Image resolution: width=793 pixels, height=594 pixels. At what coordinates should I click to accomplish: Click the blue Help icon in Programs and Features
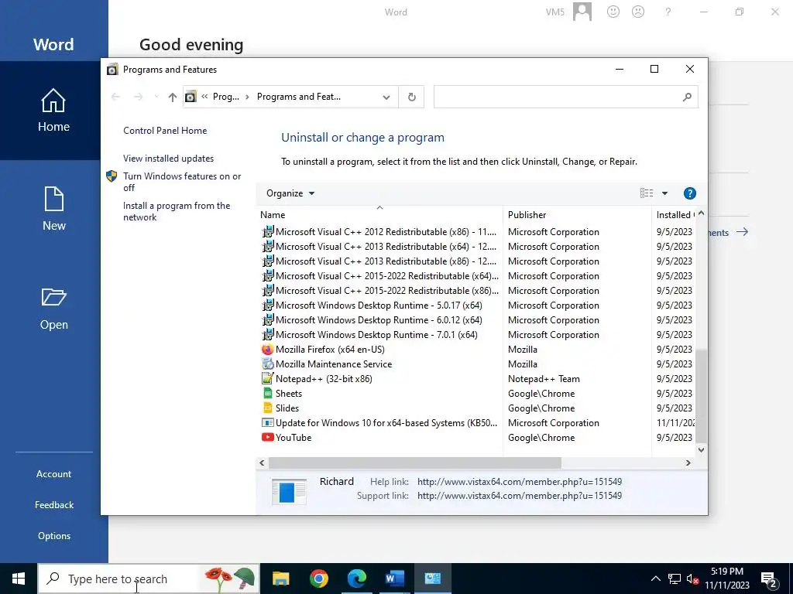click(x=689, y=193)
